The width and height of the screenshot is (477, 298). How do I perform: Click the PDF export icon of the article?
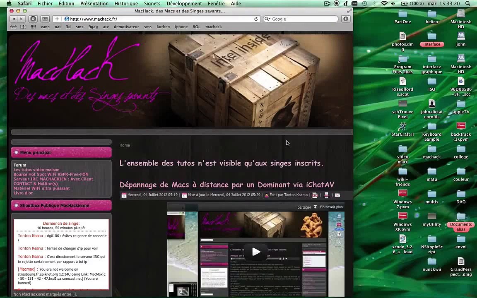315,195
